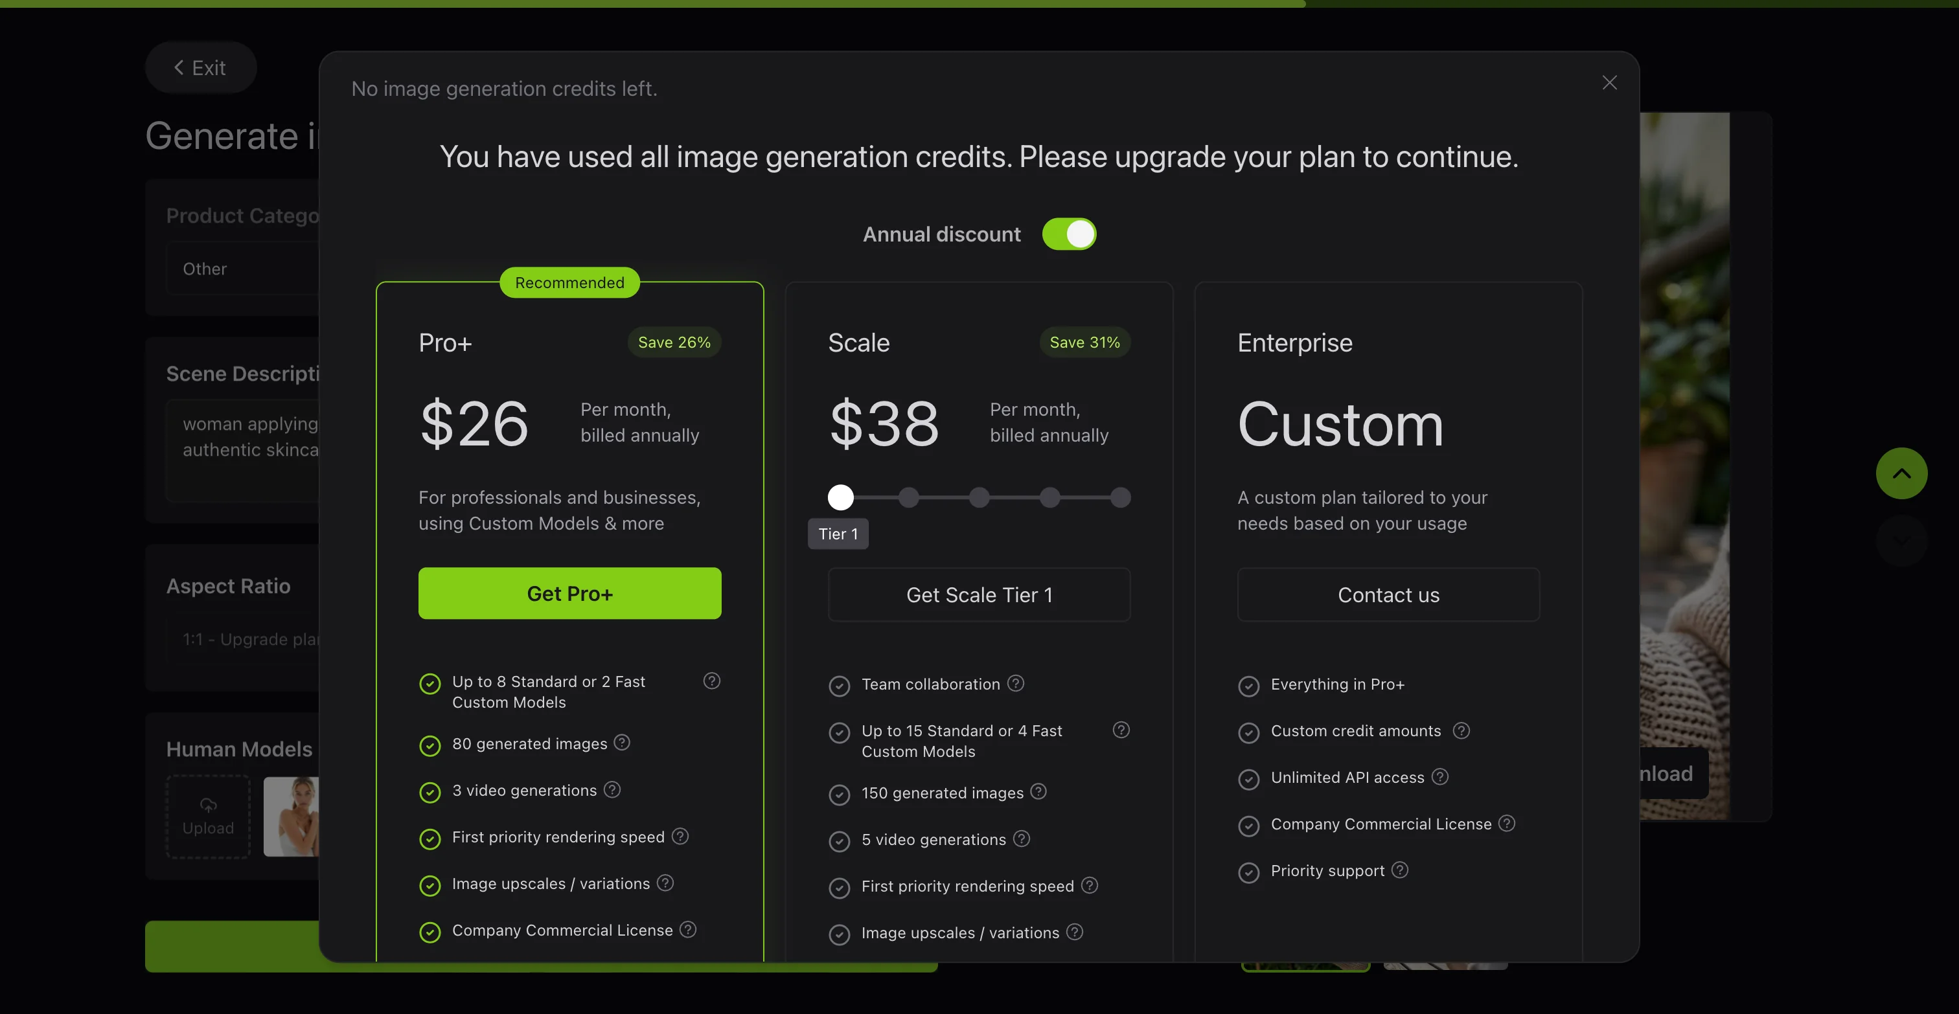1959x1014 pixels.
Task: Select the woman human model thumbnail
Action: 292,817
